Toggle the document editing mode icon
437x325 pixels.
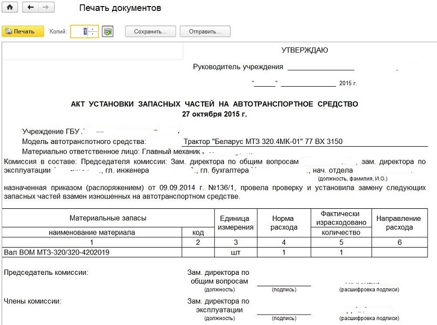click(x=108, y=32)
